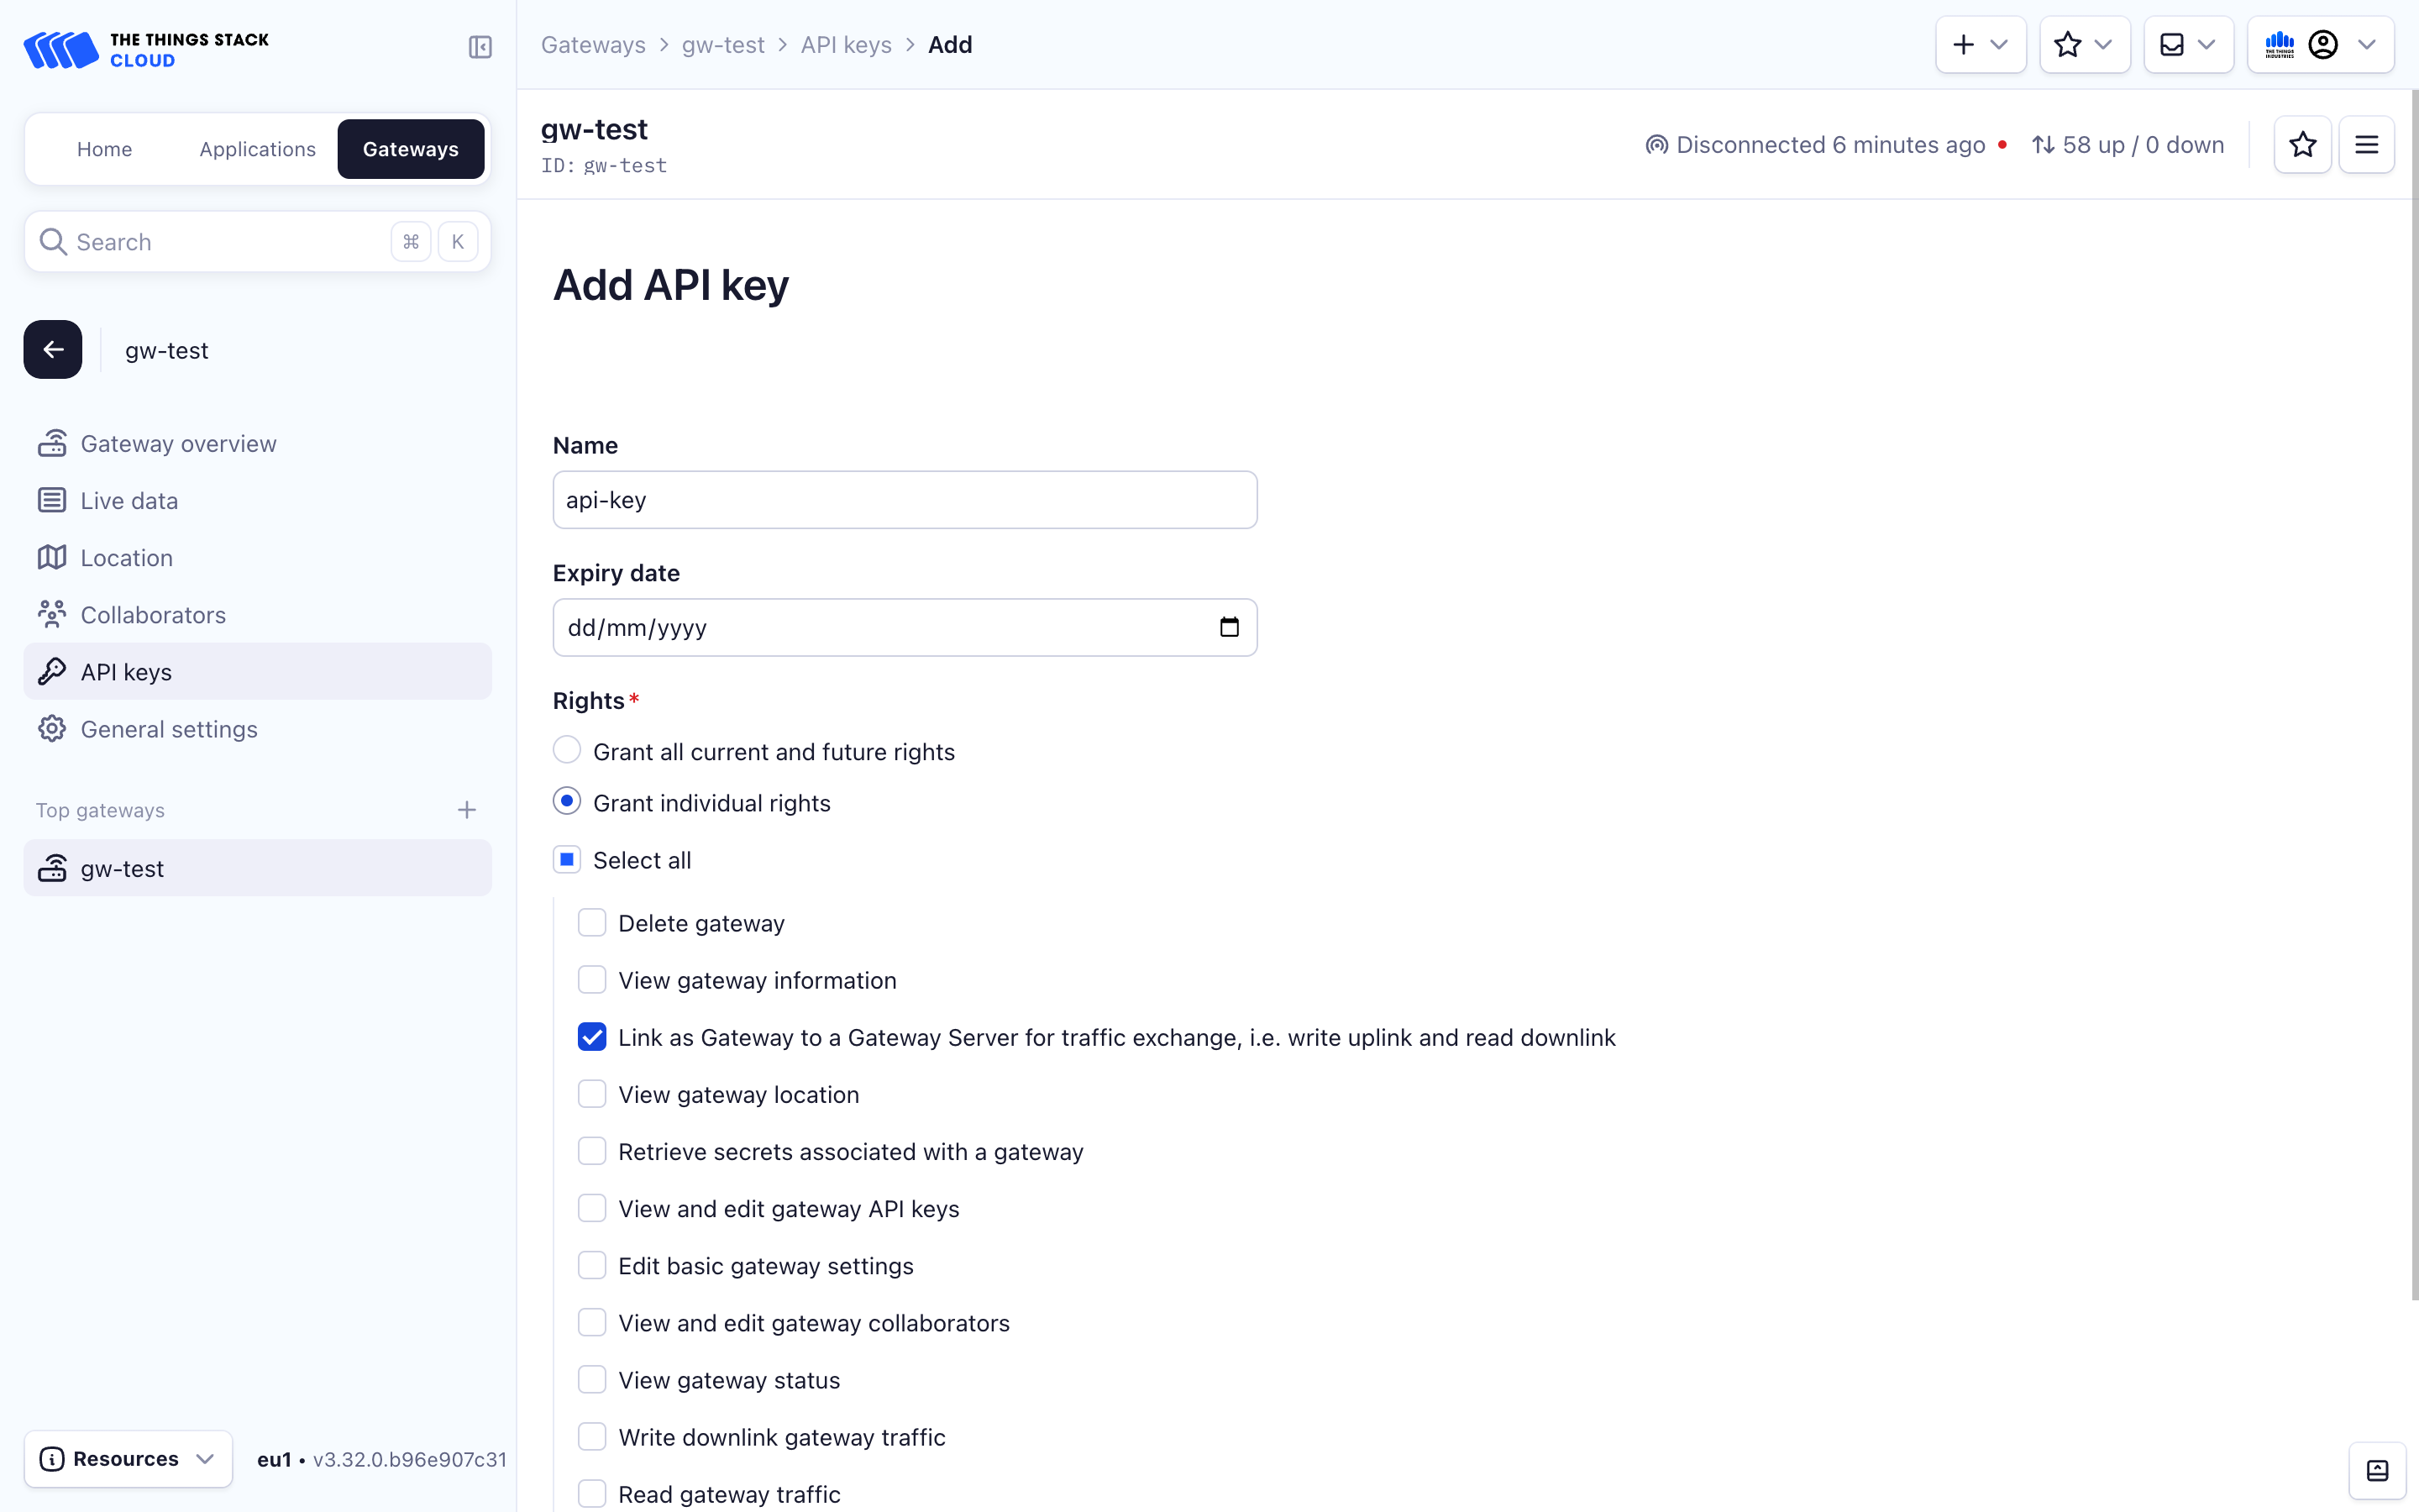Viewport: 2419px width, 1512px height.
Task: Enable 'Link as Gateway to Gateway Server' checkbox
Action: 592,1037
